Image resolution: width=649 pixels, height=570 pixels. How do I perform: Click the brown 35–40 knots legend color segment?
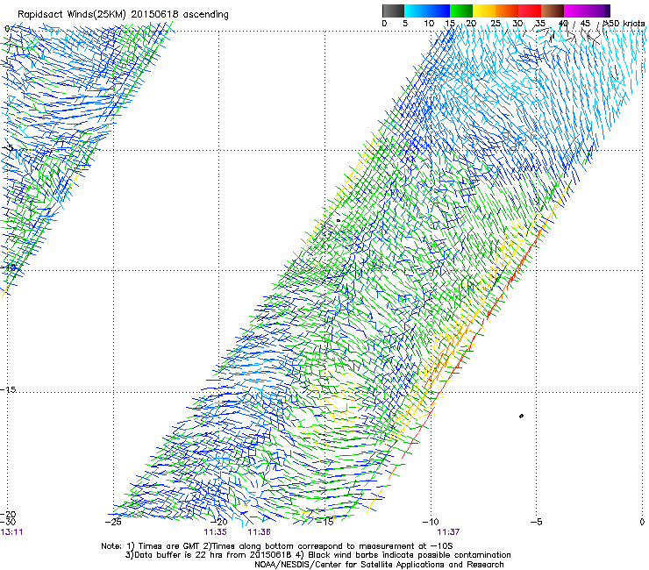pyautogui.click(x=553, y=11)
